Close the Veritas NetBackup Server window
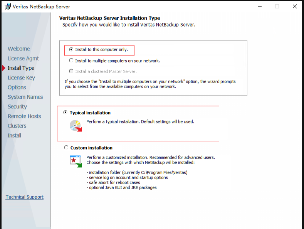The height and width of the screenshot is (229, 304). point(294,7)
